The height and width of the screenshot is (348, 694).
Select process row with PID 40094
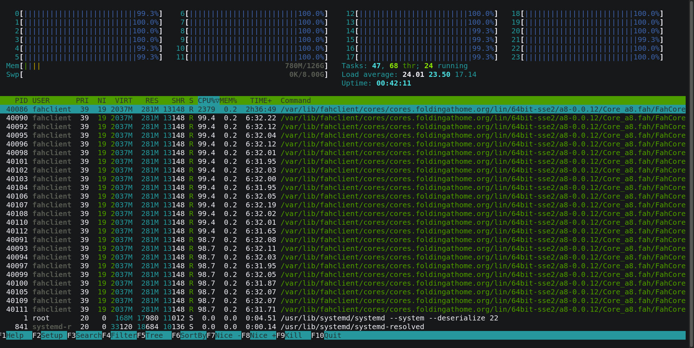click(x=343, y=257)
